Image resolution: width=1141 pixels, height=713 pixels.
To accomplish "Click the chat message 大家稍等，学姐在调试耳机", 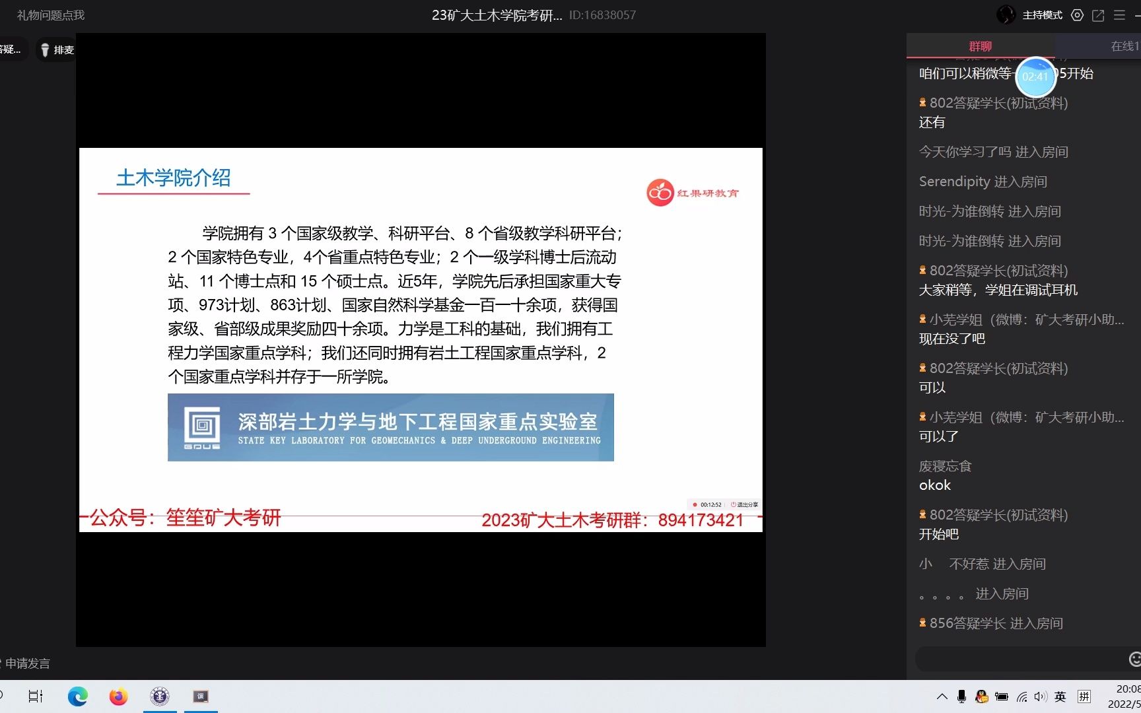I will click(x=998, y=290).
